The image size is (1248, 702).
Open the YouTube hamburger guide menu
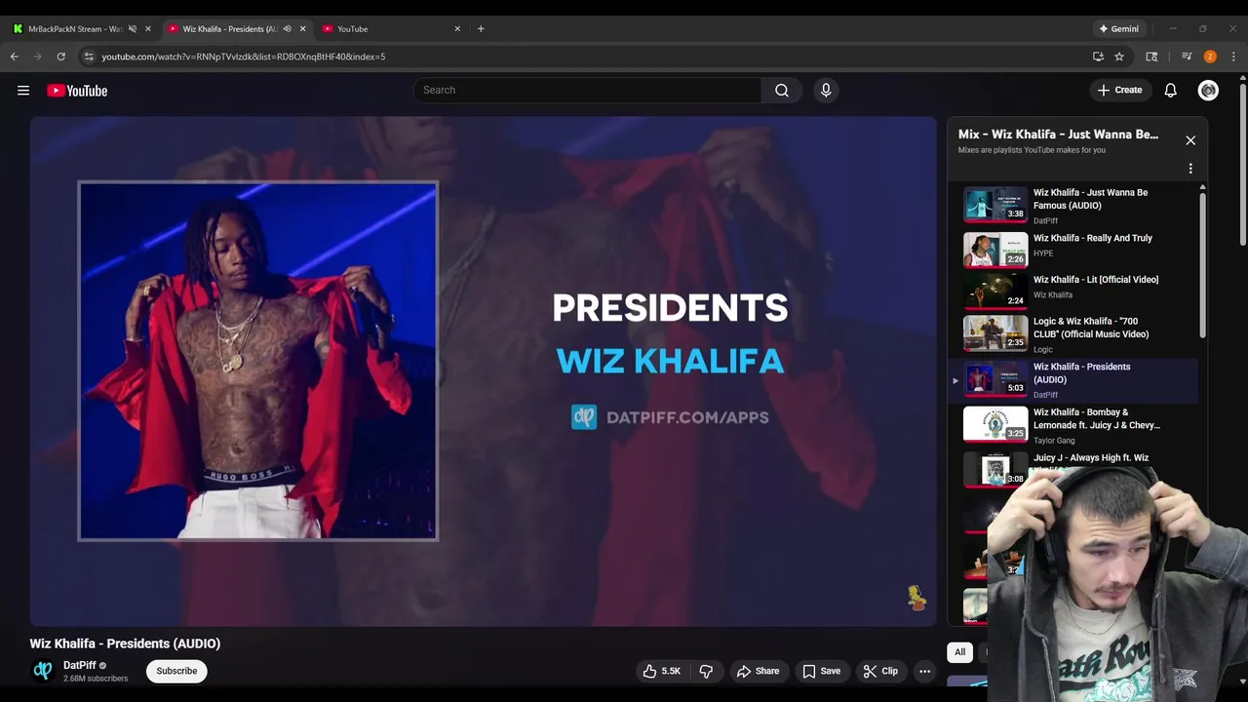click(23, 91)
